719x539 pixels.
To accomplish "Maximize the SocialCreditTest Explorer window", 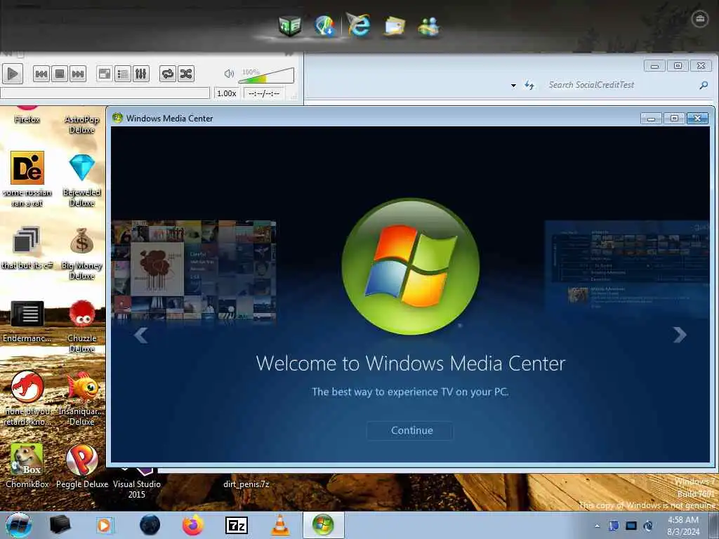I will click(678, 66).
